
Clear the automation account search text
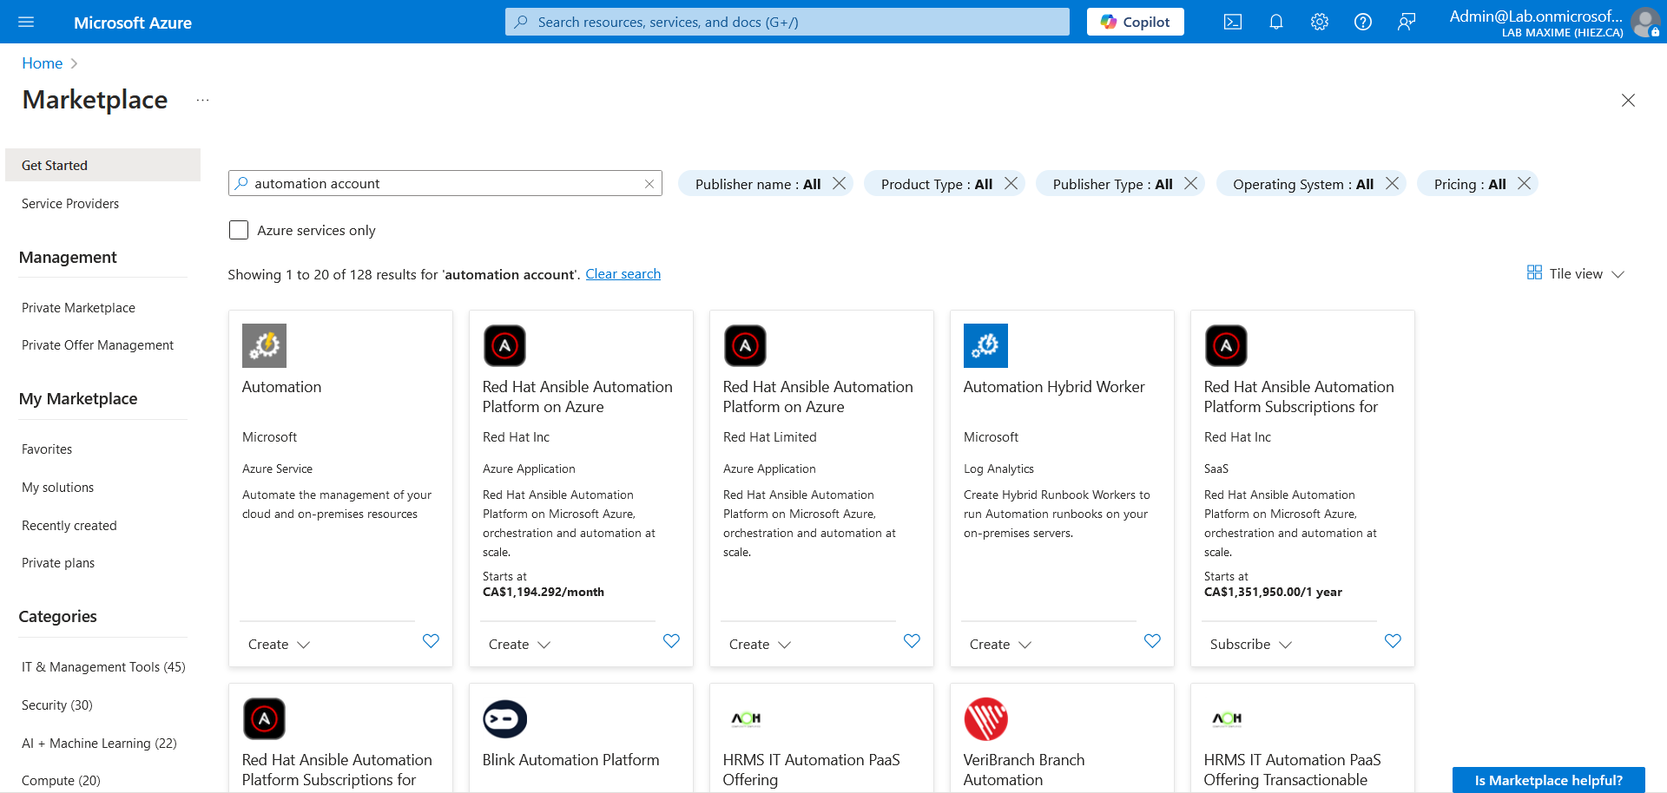[649, 184]
